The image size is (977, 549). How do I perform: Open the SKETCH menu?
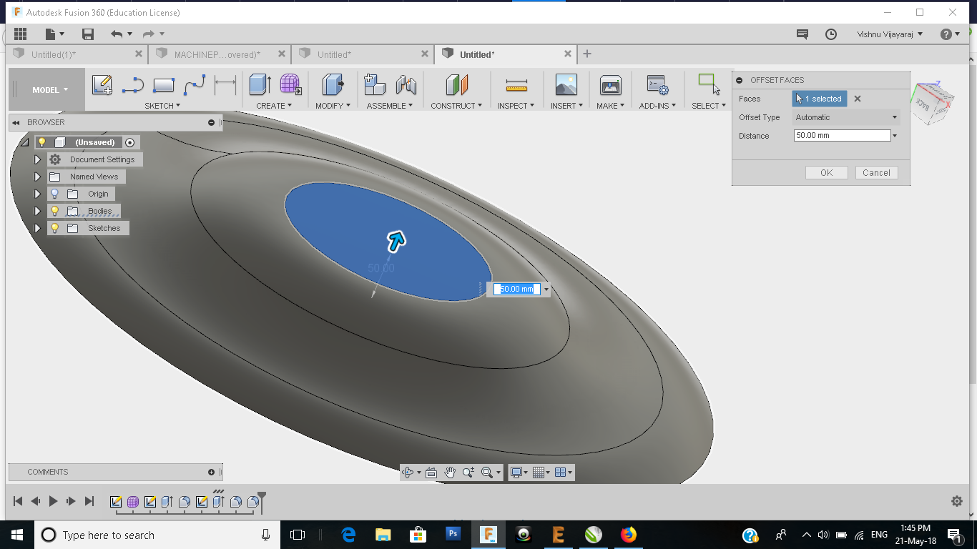coord(162,106)
